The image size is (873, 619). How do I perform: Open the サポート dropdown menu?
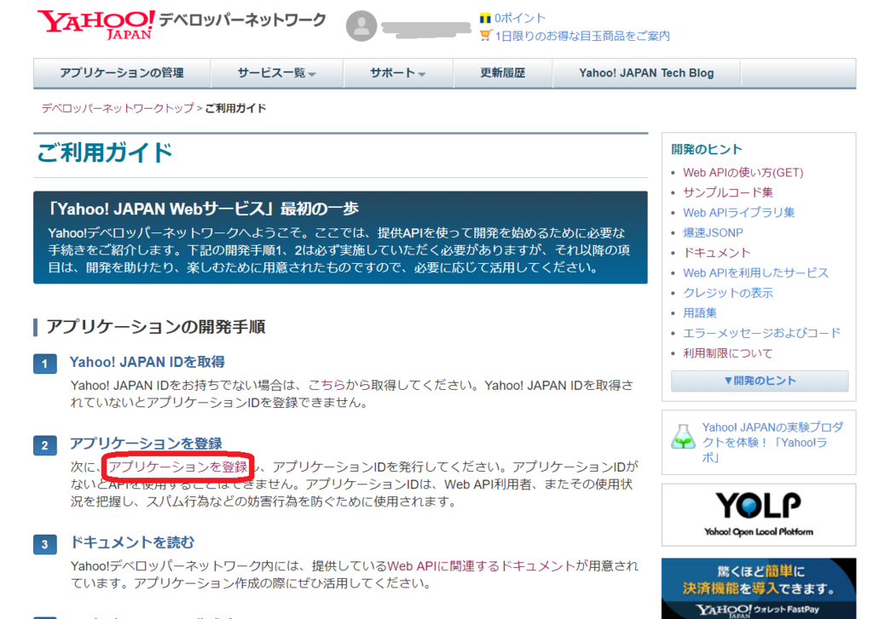397,73
